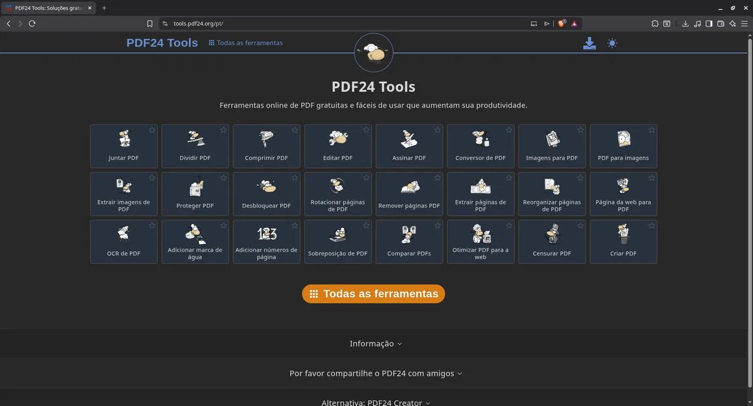
Task: Favorite the Juntar PDF tool star
Action: [152, 130]
